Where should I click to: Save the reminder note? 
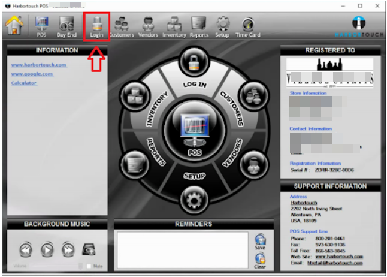pyautogui.click(x=260, y=242)
